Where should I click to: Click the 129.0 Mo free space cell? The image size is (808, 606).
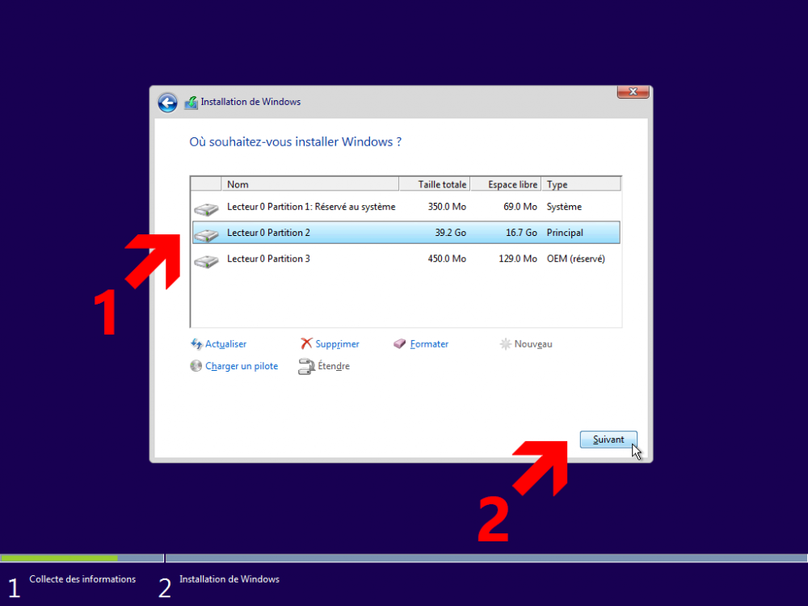(x=517, y=259)
